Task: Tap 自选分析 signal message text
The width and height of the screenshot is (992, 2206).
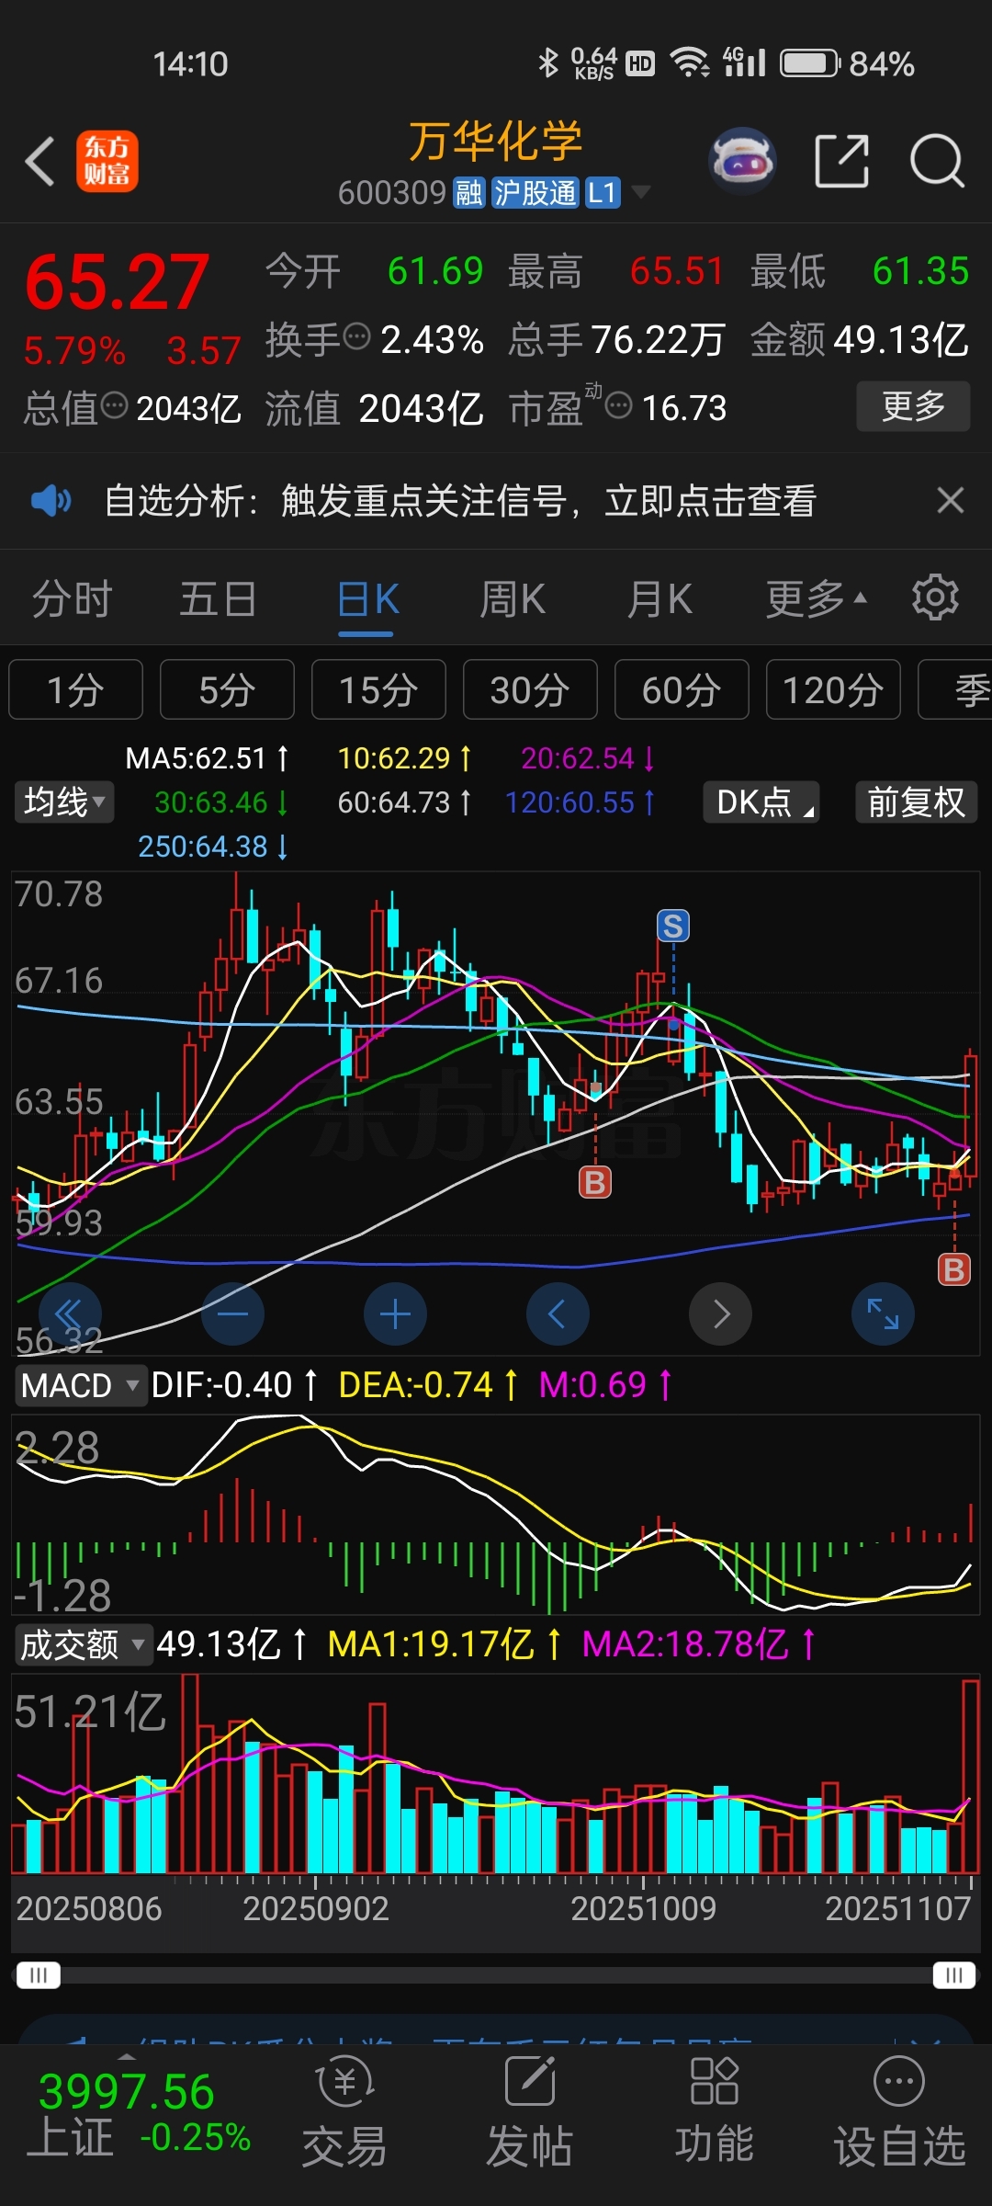Action: click(x=461, y=501)
